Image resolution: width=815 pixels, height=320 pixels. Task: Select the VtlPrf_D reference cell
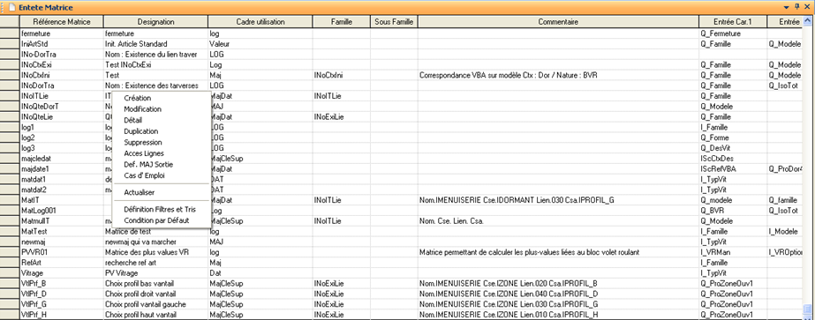click(62, 294)
